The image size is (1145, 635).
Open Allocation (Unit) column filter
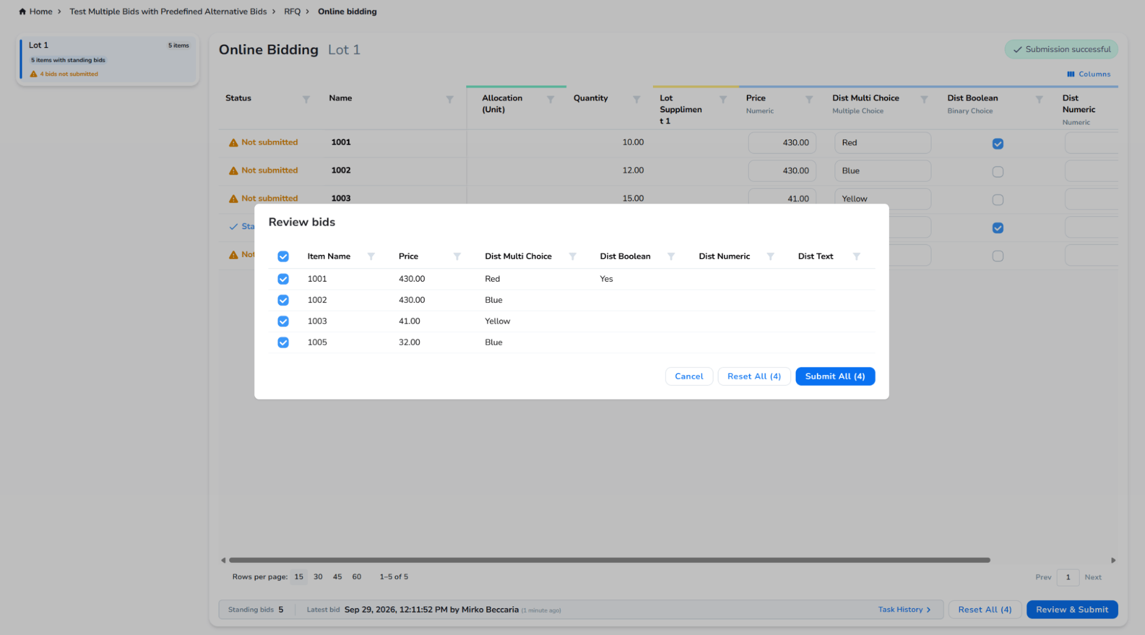[550, 100]
